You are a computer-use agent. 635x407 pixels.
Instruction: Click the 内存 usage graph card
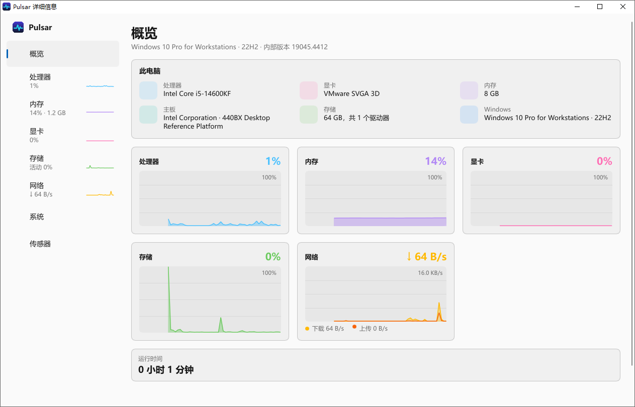[x=376, y=190]
